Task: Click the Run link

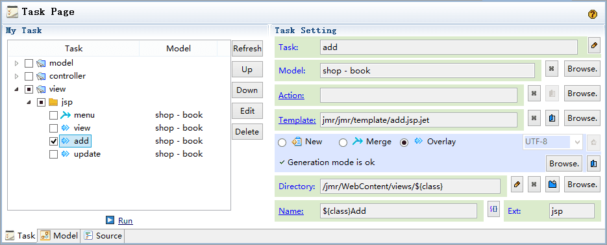Action: (125, 221)
